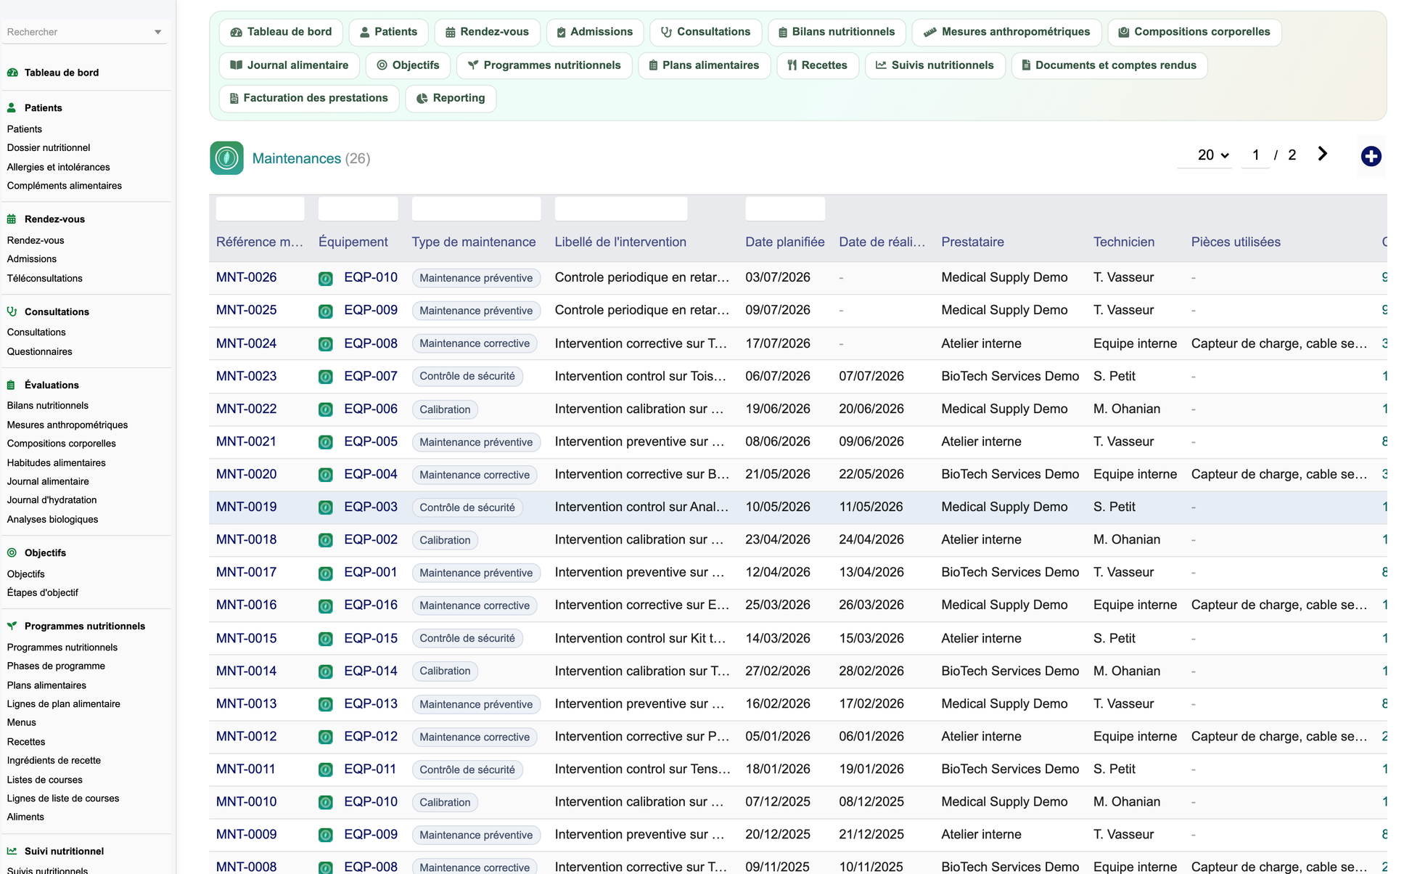Sort by Pièces utilisées column header
Image resolution: width=1412 pixels, height=874 pixels.
coord(1236,242)
